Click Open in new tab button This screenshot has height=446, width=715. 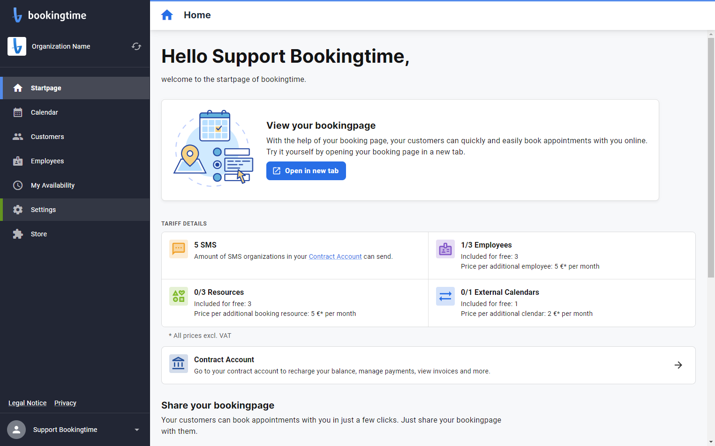306,171
